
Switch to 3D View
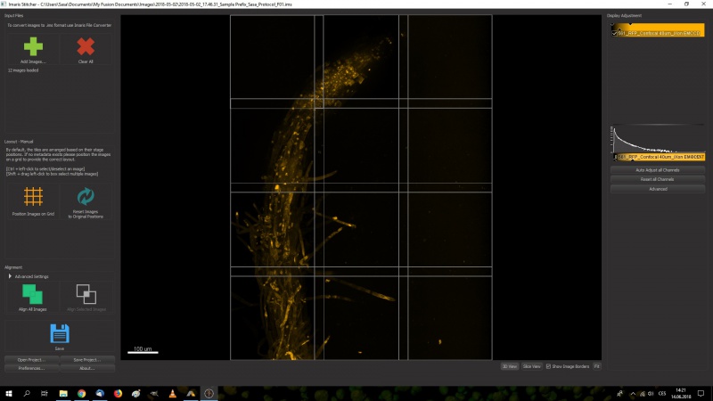(x=509, y=365)
